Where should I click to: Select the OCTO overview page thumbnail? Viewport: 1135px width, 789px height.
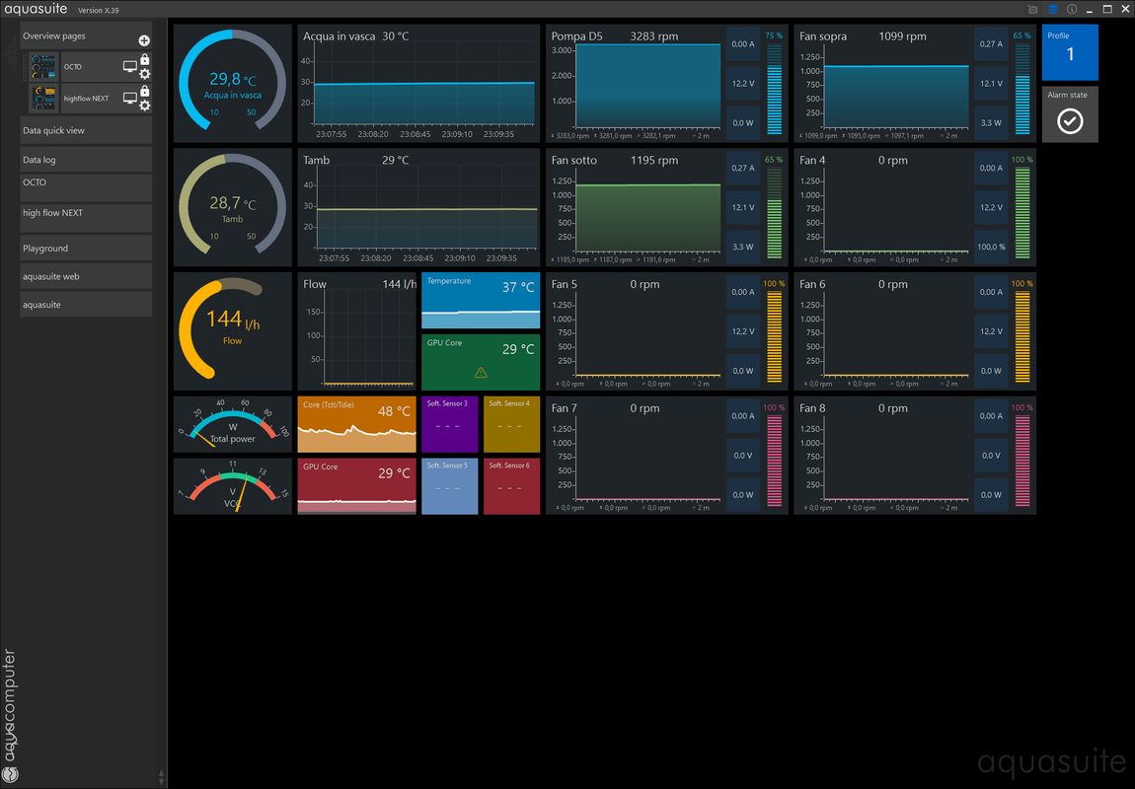click(x=43, y=66)
